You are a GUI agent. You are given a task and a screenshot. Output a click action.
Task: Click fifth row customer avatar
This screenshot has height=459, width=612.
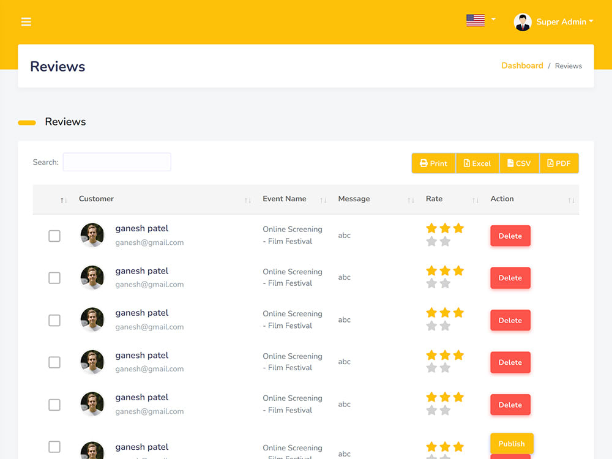pos(92,404)
